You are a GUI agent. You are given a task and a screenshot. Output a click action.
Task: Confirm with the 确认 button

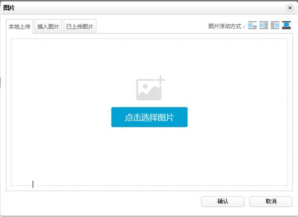coord(223,201)
